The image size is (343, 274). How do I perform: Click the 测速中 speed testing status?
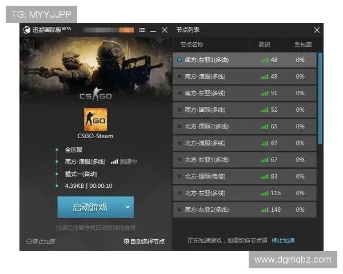tap(129, 162)
